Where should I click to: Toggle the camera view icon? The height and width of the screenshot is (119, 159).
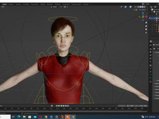click(x=146, y=29)
